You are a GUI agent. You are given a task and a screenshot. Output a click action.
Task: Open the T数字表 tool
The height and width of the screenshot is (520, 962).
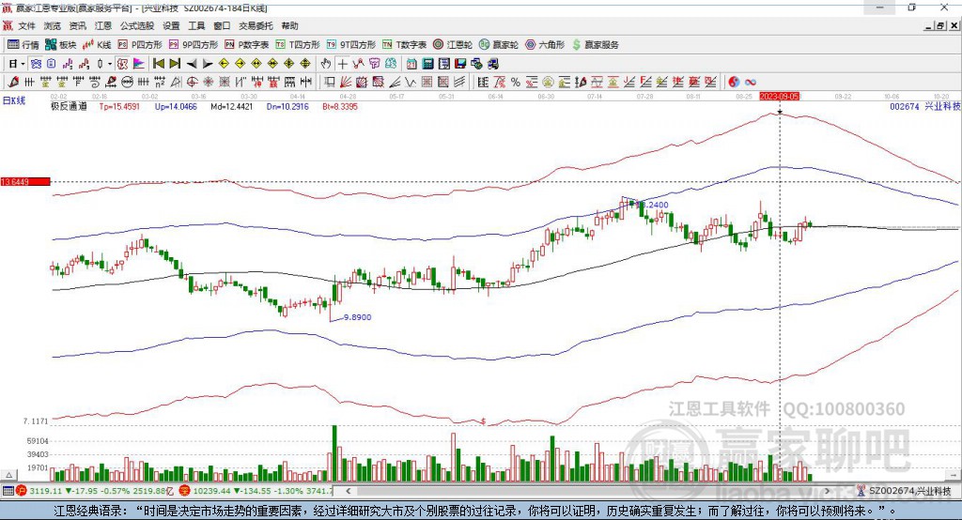(404, 45)
